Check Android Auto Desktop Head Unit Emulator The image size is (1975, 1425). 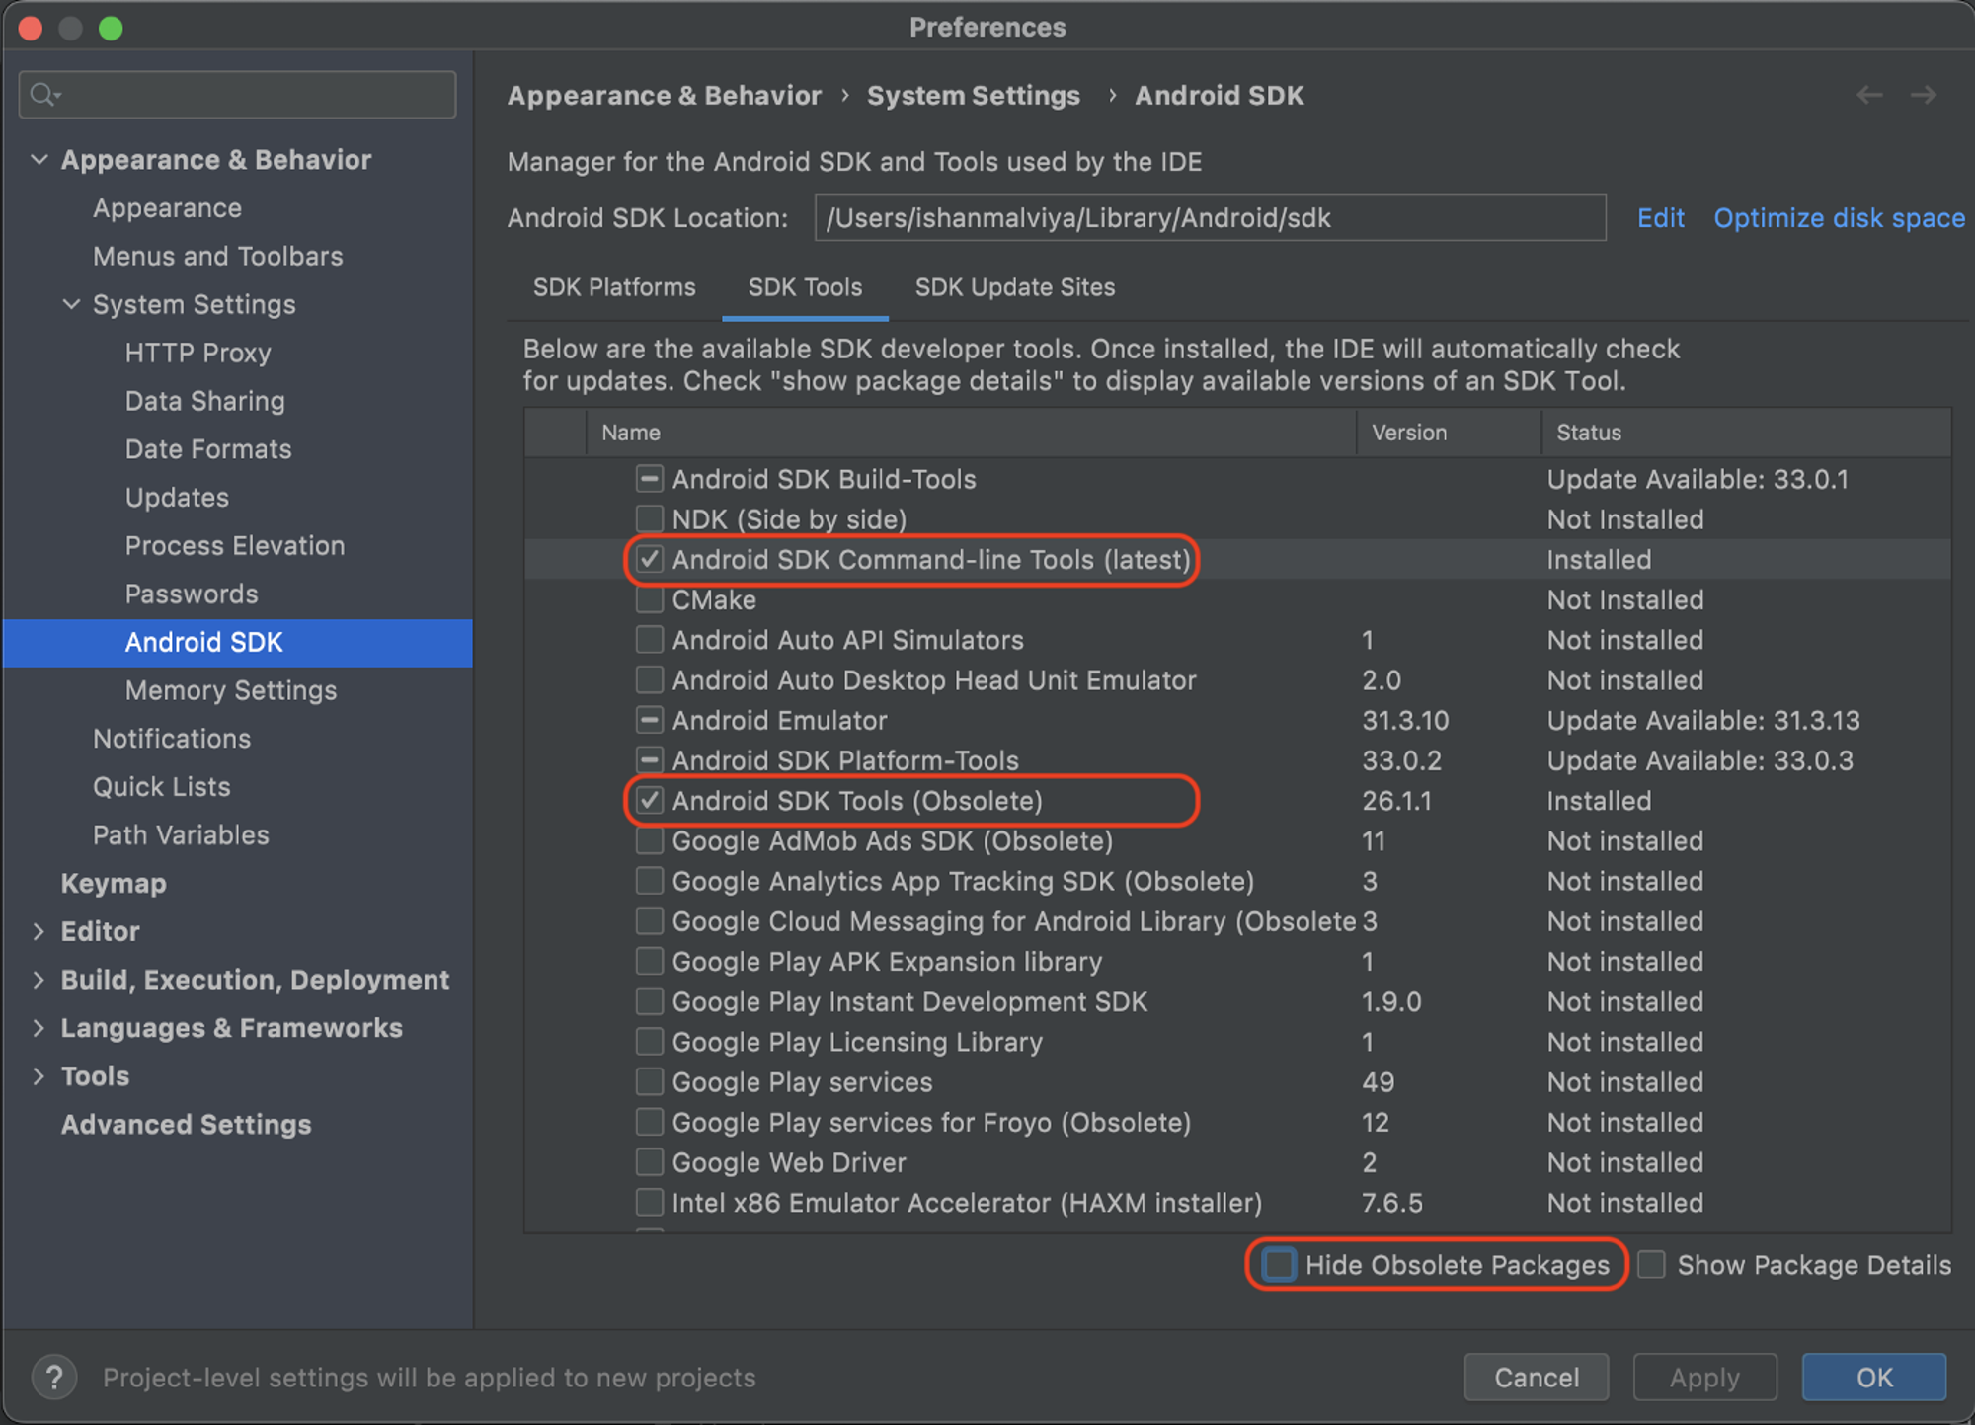649,679
